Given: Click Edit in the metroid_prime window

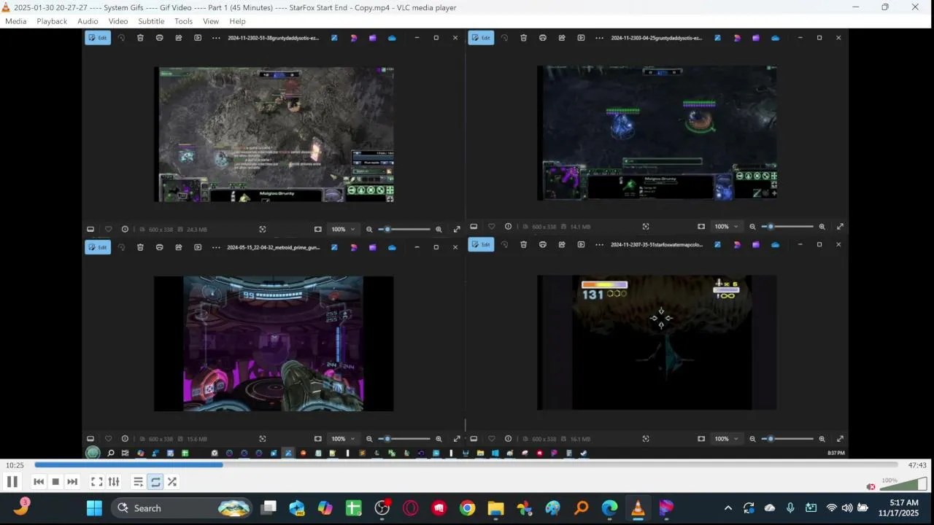Looking at the screenshot, I should tap(98, 247).
